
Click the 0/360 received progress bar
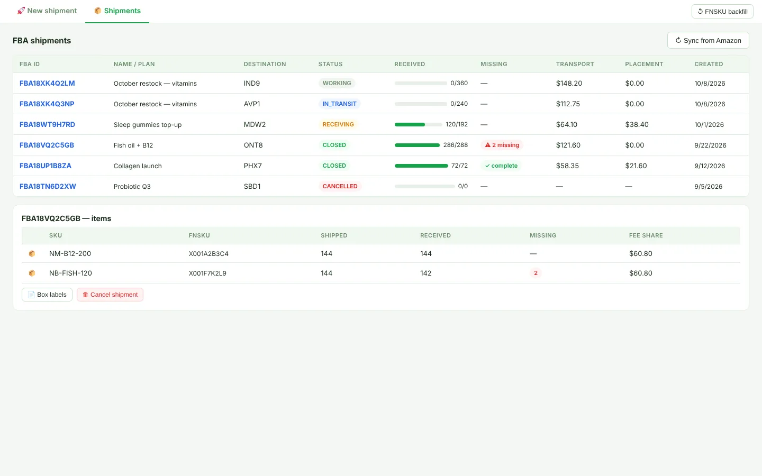coord(421,84)
